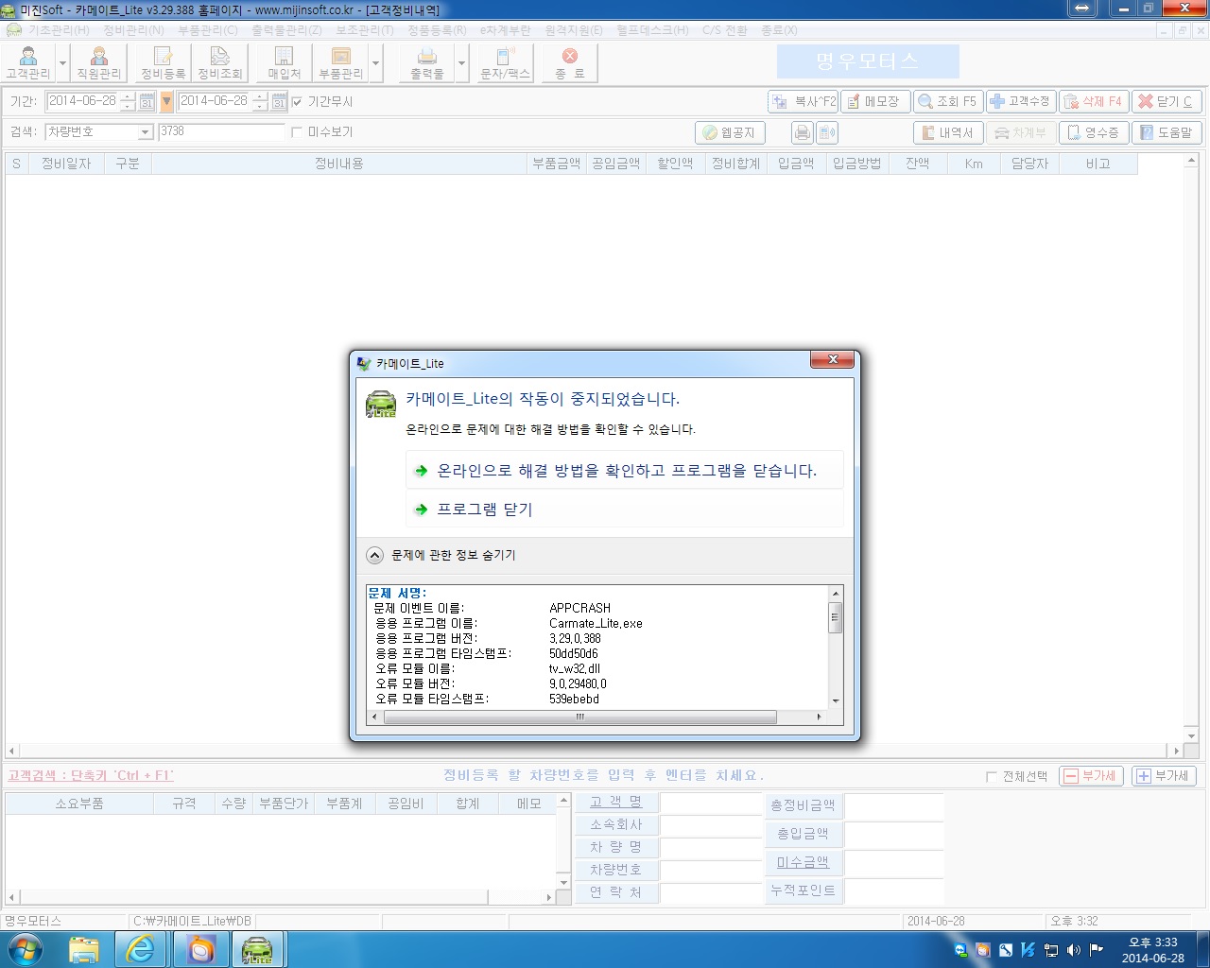This screenshot has width=1210, height=968.
Task: Open 직원관리 staff management toolbar icon
Action: pos(99,62)
